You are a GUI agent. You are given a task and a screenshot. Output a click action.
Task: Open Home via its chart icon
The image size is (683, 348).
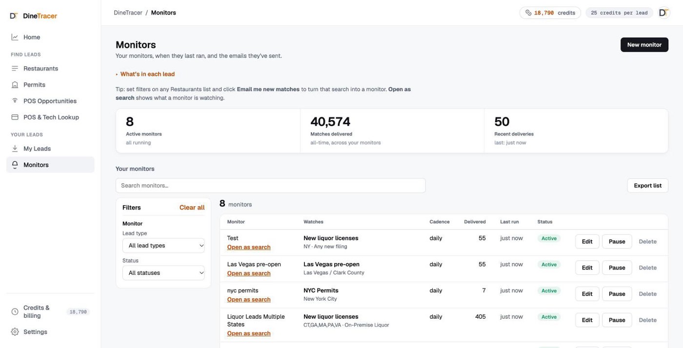pyautogui.click(x=15, y=37)
